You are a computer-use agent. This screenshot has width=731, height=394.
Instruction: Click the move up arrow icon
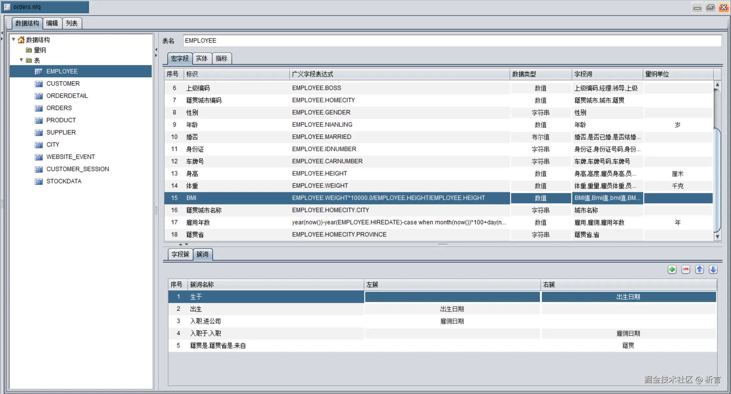699,270
